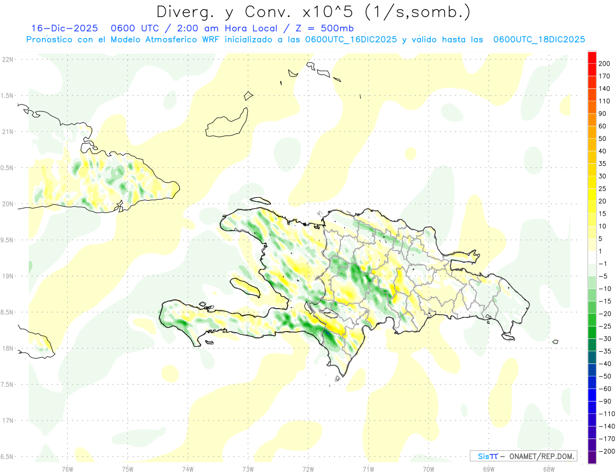Image resolution: width=616 pixels, height=476 pixels.
Task: Pick the yellow swatch between 20 and 25
Action: point(592,195)
